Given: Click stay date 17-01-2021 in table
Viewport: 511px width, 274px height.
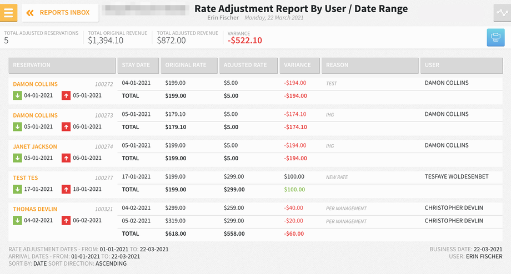Looking at the screenshot, I should point(136,177).
